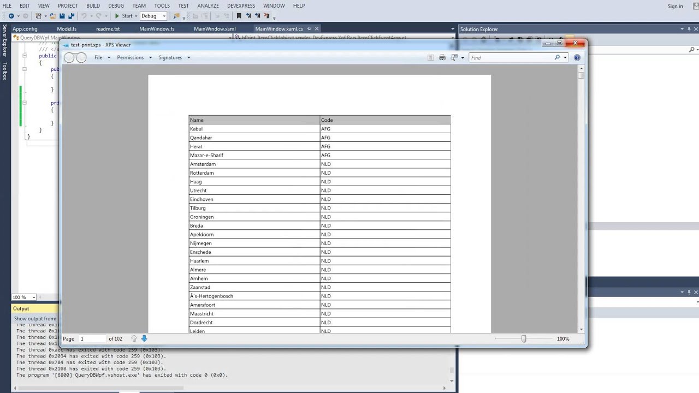Open the document tabs overflow dropdown
Viewport: 699px width, 393px height.
(x=452, y=29)
